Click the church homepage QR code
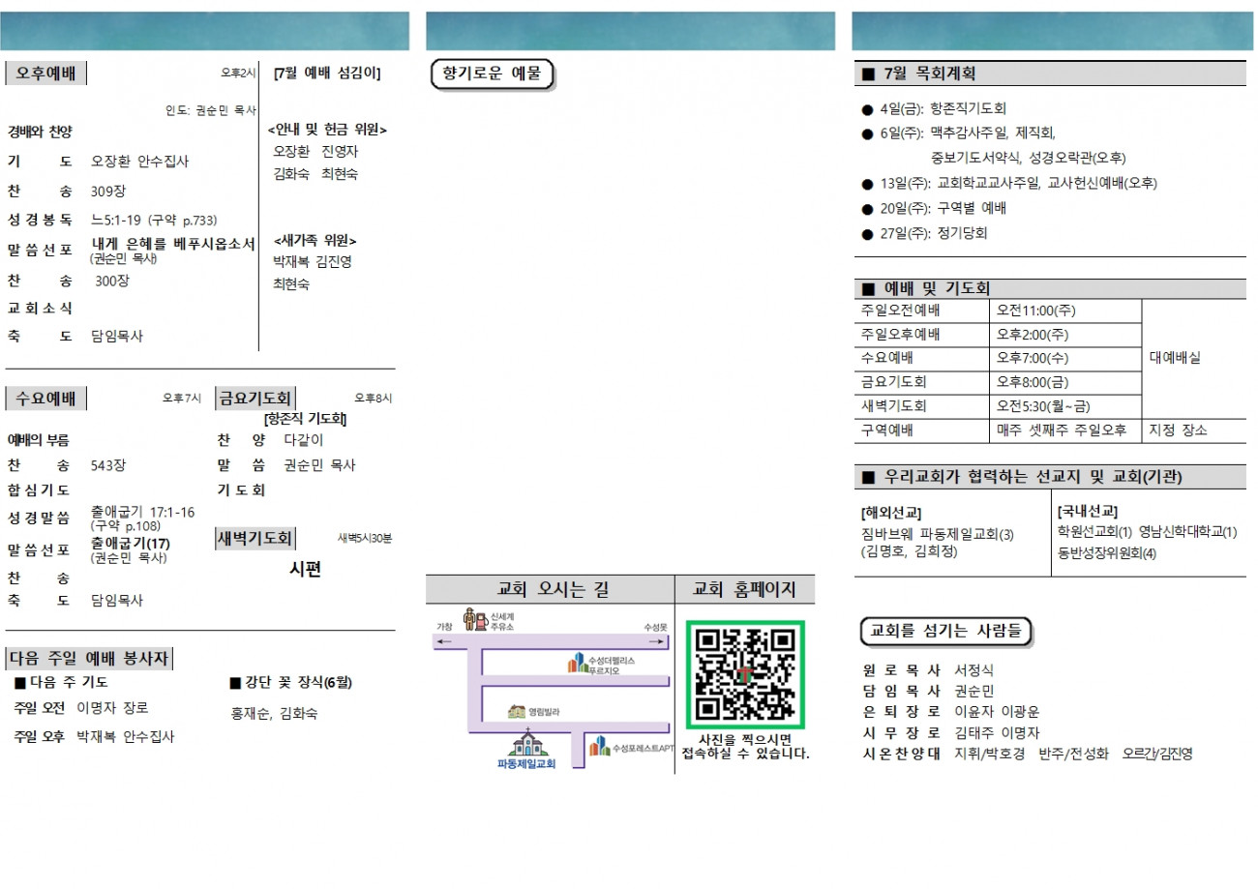Viewport: 1258px width, 889px height. coord(745,675)
